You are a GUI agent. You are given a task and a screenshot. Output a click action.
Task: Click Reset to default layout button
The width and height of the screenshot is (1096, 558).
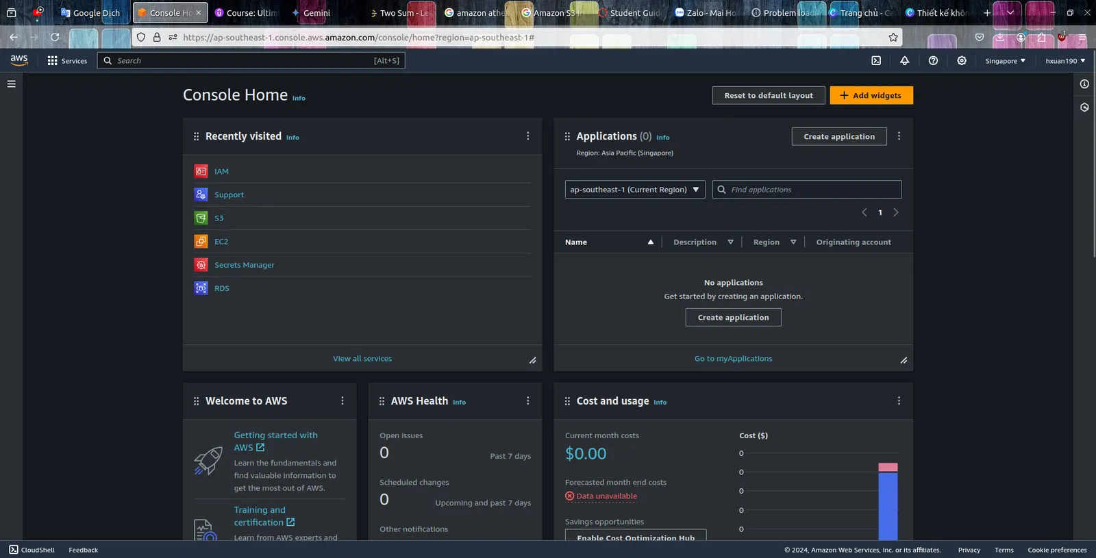(x=769, y=96)
